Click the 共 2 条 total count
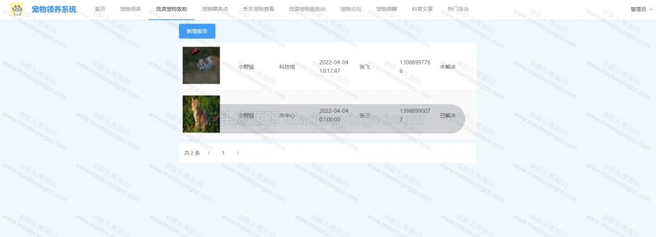The image size is (656, 237). click(192, 153)
